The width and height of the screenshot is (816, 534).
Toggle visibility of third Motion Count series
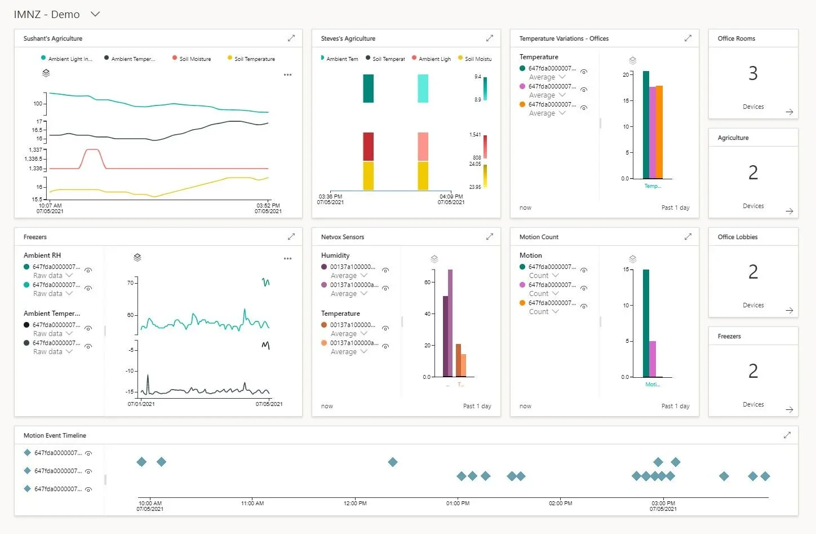(x=584, y=307)
